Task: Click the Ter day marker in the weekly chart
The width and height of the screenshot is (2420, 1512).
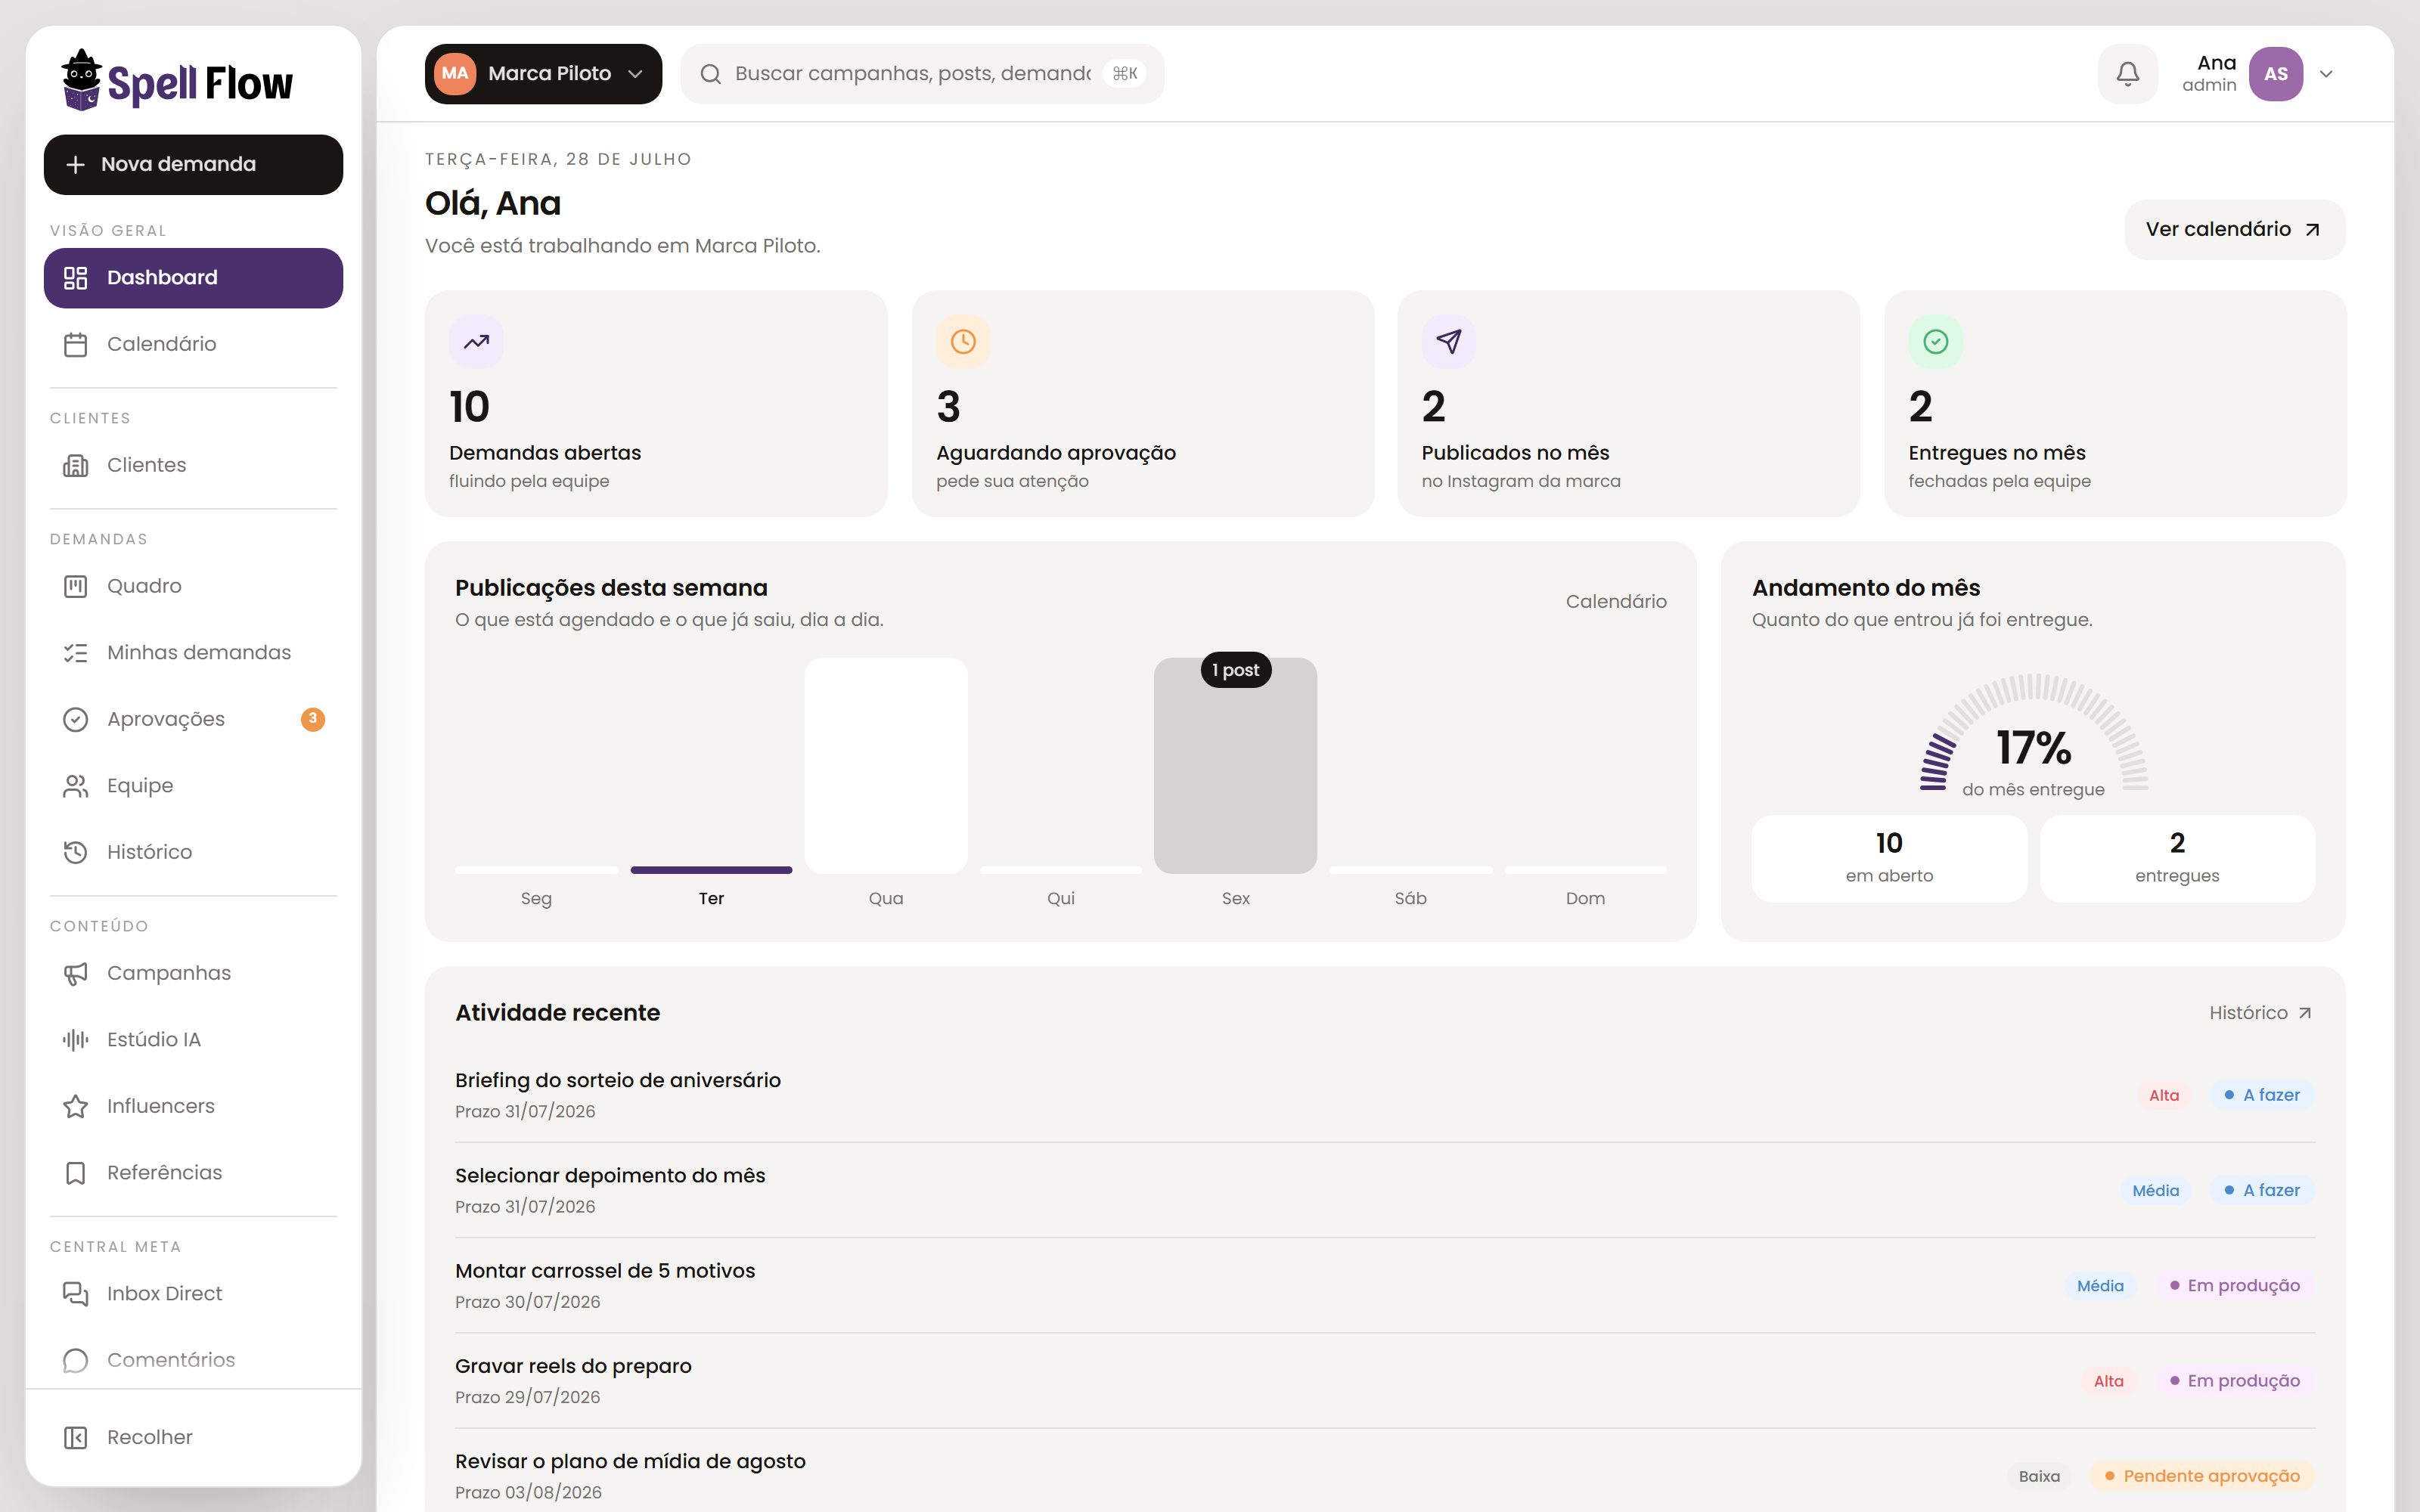Action: 711,870
